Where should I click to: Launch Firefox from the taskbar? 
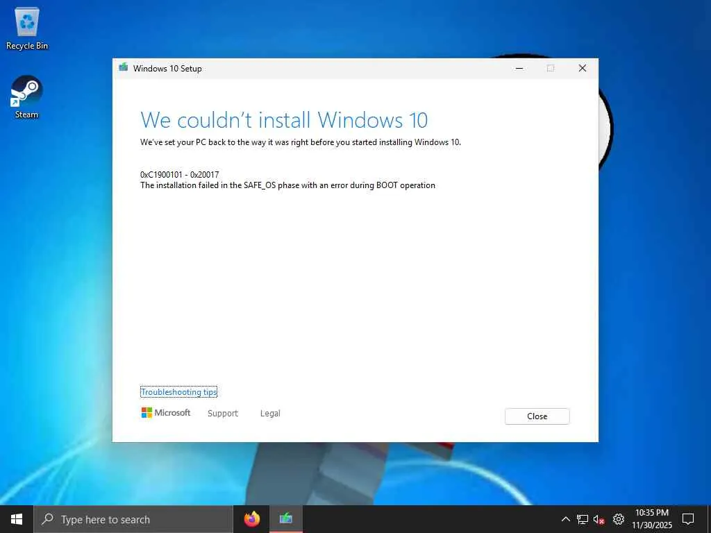pyautogui.click(x=252, y=519)
